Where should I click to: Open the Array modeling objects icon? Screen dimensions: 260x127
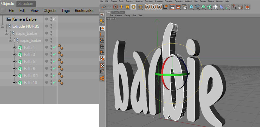coord(210,7)
